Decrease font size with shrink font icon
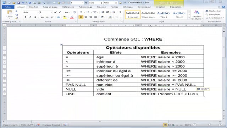227x128 pixels. click(60, 12)
